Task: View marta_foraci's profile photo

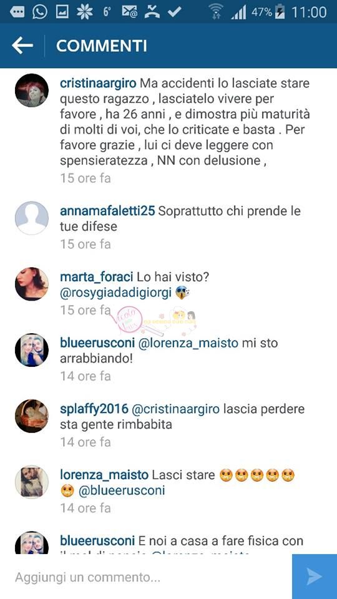Action: click(32, 284)
